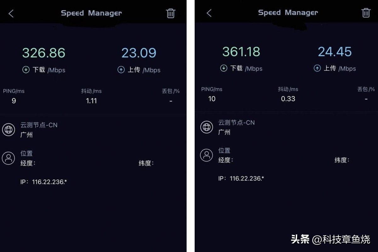Tap the person location icon in left panel

coord(9,158)
